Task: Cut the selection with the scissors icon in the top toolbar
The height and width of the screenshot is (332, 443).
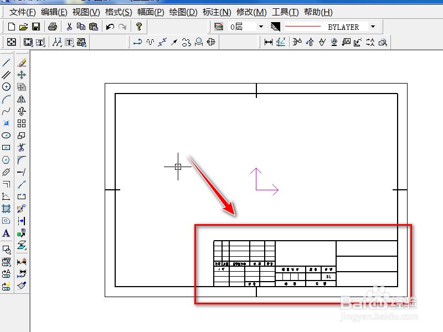Action: pos(69,27)
